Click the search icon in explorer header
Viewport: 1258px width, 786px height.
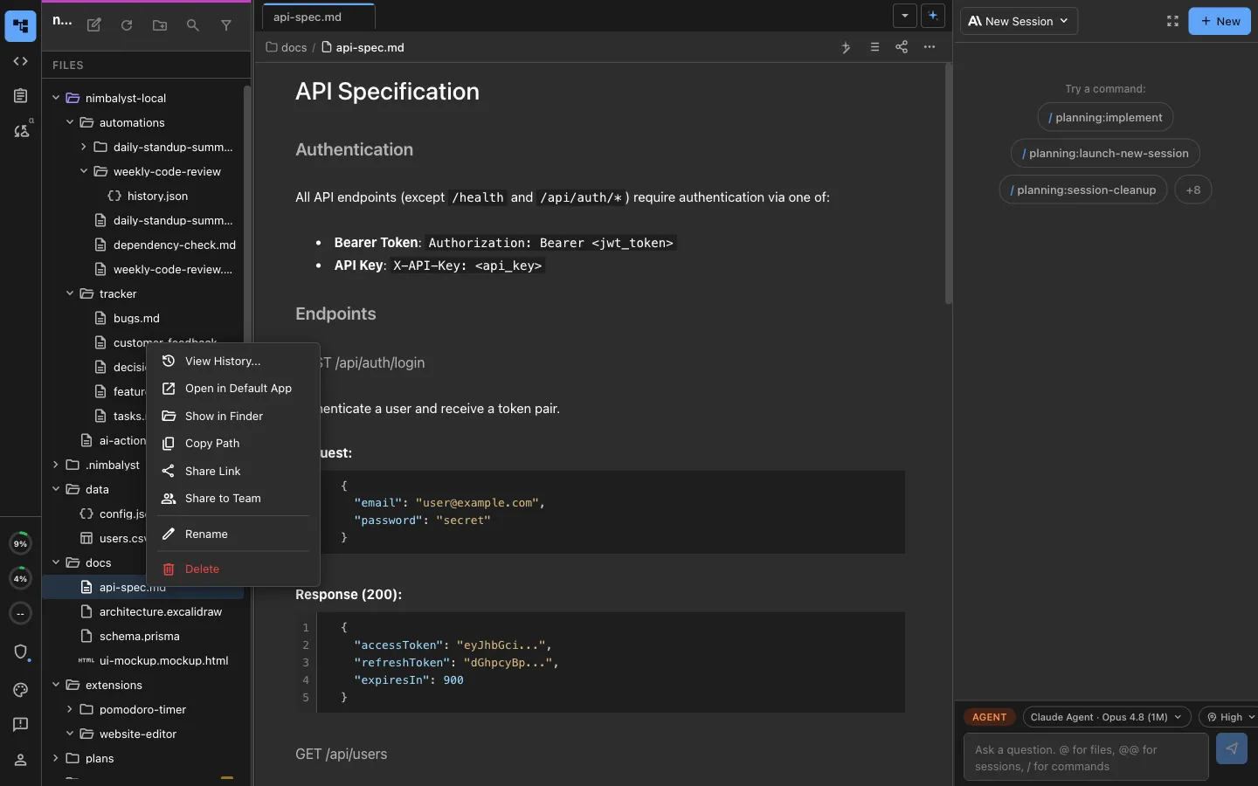(193, 25)
